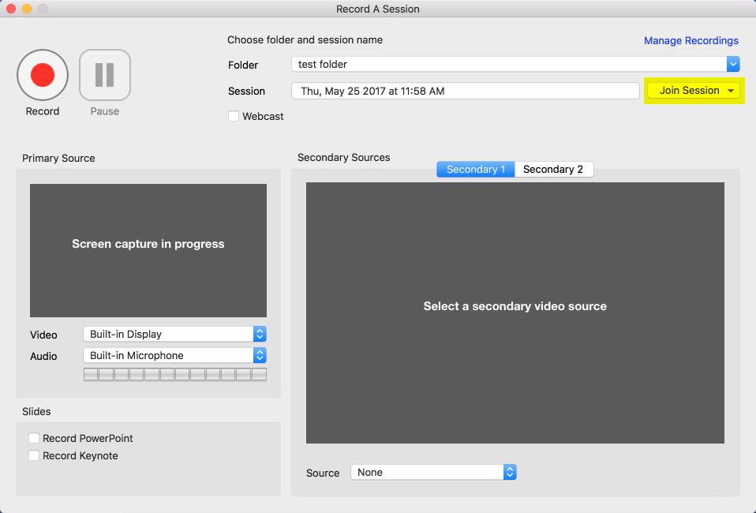Switch to the Secondary 1 tab

click(476, 169)
